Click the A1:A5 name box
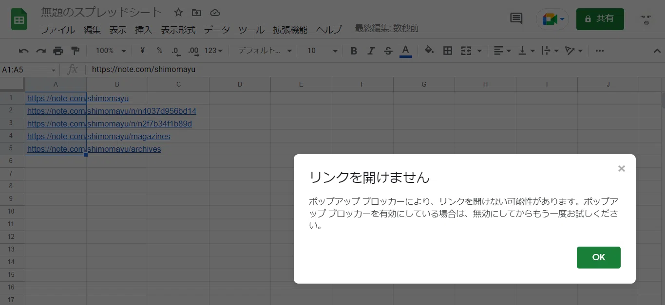This screenshot has width=665, height=305. (28, 70)
